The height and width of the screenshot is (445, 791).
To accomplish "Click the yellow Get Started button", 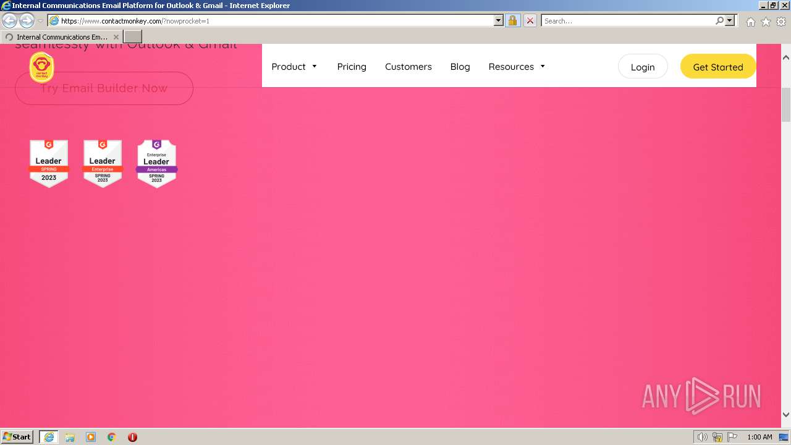I will (x=718, y=67).
